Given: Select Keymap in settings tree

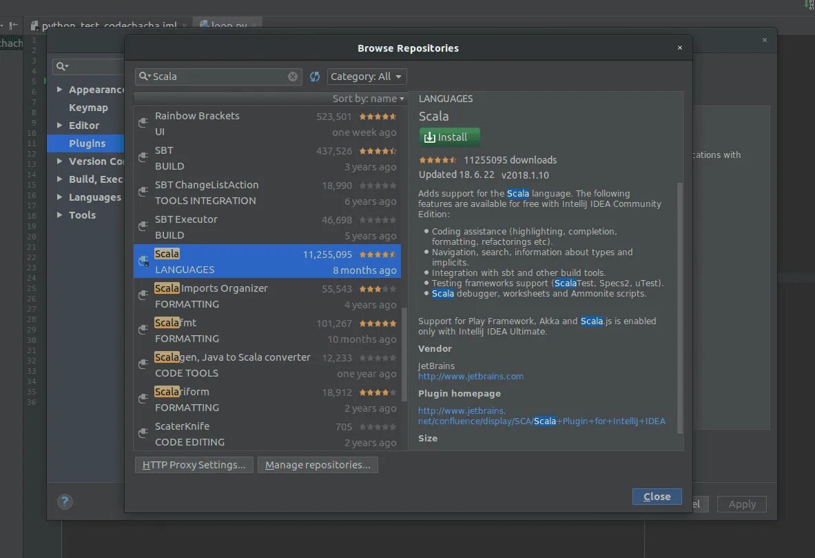Looking at the screenshot, I should click(88, 108).
